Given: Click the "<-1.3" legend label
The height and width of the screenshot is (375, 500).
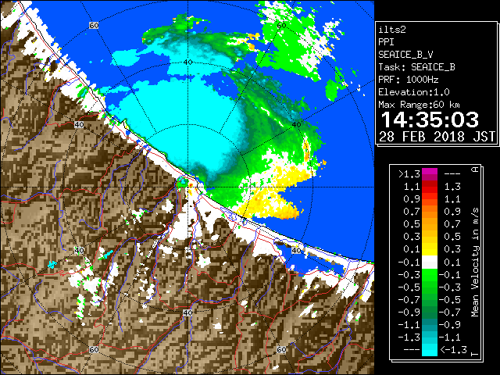Looking at the screenshot, I should click(x=453, y=350).
